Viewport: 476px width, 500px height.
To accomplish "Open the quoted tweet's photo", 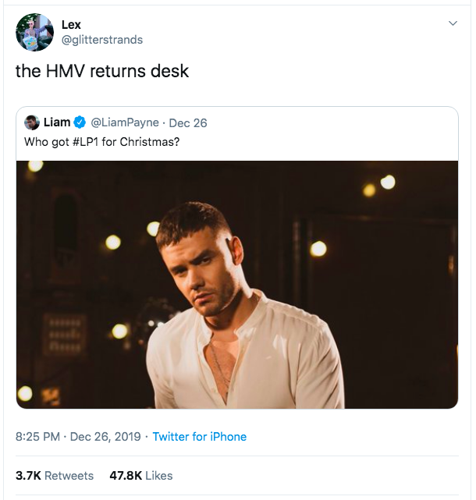I will [x=237, y=284].
